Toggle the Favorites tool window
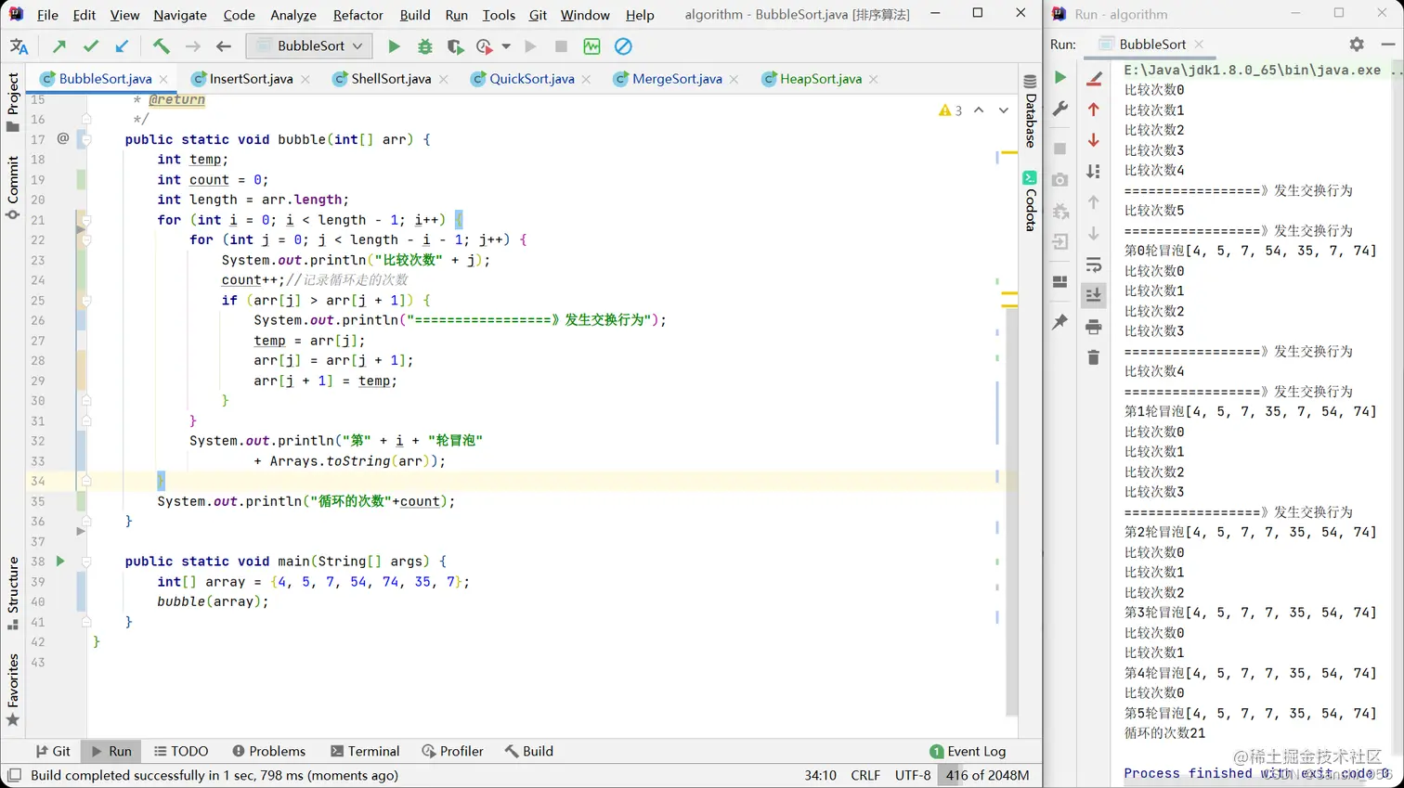 tap(13, 690)
